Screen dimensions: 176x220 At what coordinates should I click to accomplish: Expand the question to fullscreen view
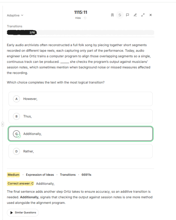(x=143, y=15)
